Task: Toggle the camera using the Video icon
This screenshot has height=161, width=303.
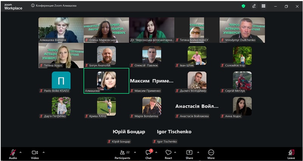Action: (35, 153)
